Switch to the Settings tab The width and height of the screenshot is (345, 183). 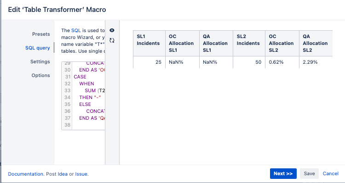coord(40,61)
